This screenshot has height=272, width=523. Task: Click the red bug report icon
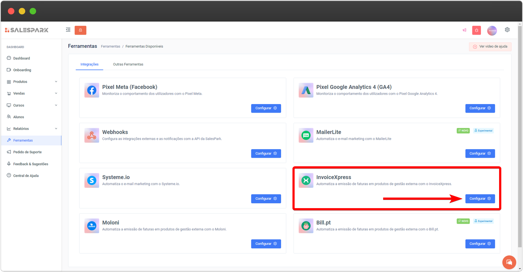tap(476, 30)
